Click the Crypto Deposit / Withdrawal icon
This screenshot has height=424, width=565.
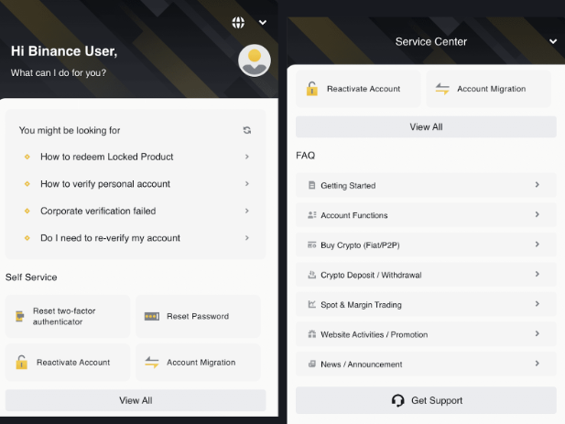[x=312, y=275]
